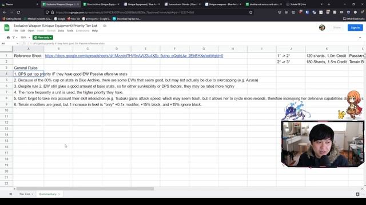Open the Download TapTap bookmark
366x205 pixels.
(127, 19)
